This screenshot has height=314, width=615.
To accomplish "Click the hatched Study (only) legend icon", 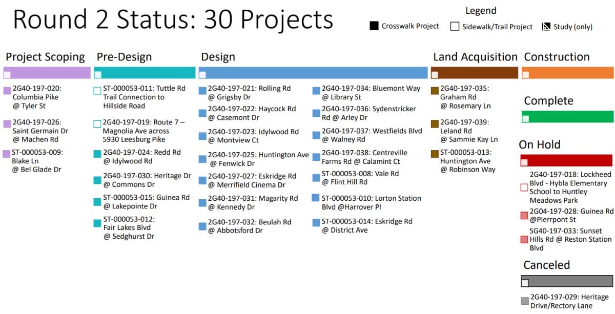I will pyautogui.click(x=546, y=27).
